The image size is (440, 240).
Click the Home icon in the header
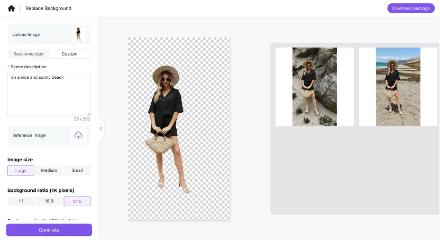11,8
